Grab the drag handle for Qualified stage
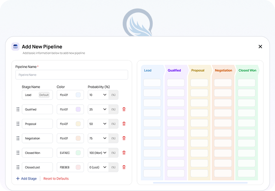This screenshot has height=191, width=275. click(x=18, y=110)
